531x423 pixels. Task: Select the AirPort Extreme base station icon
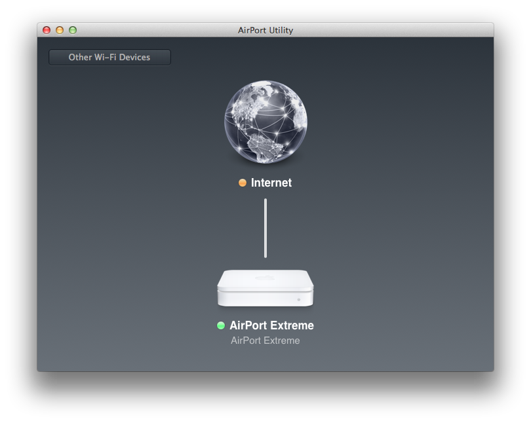[265, 288]
